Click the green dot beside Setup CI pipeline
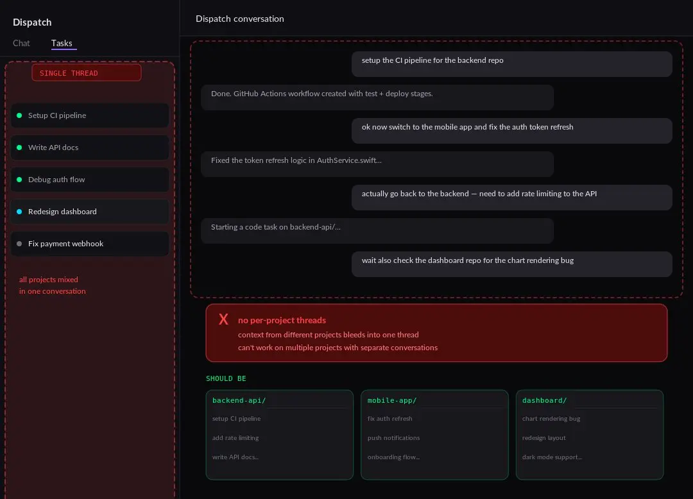The height and width of the screenshot is (499, 693). [x=19, y=115]
